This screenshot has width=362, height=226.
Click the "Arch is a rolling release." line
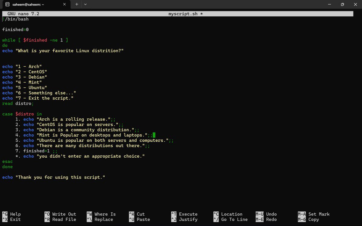(65, 119)
